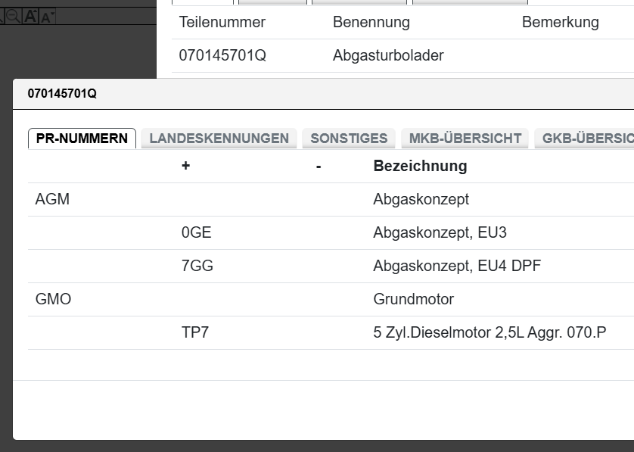Screen dimensions: 634x452
Task: Click the zoom out magnifier icon
Action: [13, 16]
